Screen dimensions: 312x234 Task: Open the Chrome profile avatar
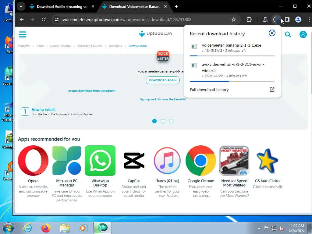(298, 19)
